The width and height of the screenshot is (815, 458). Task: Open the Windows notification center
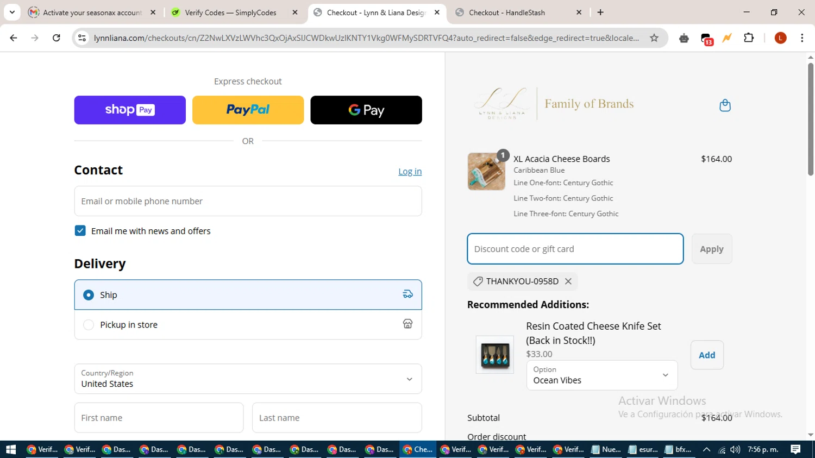[795, 449]
